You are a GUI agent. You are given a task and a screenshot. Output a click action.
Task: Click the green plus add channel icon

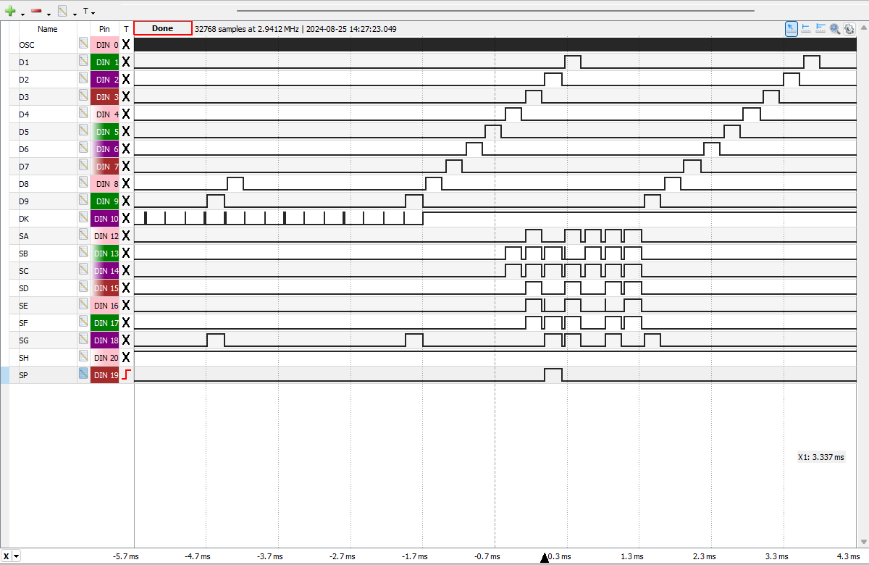coord(10,12)
